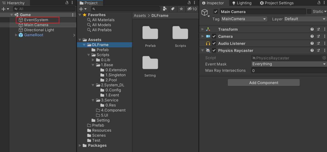Click the Search by Type filter icon
The width and height of the screenshot is (327, 152).
[165, 9]
